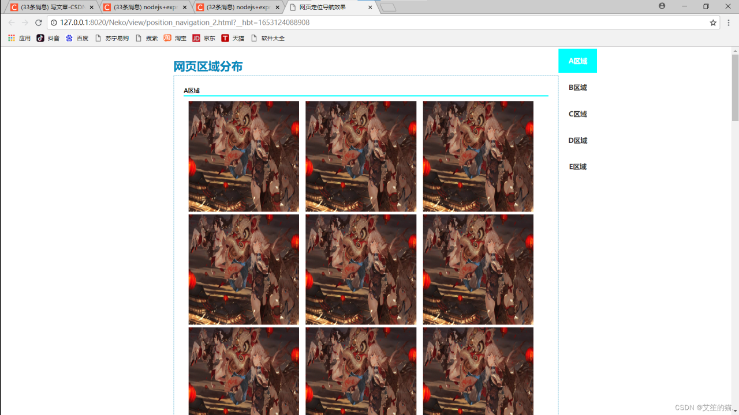Close the 网页定位导航效果 tab
The width and height of the screenshot is (739, 415).
pyautogui.click(x=370, y=7)
